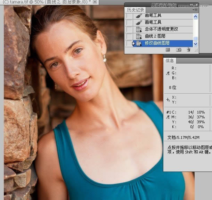
Task: Set history brush source for 总体不透明度更改
Action: coord(129,30)
